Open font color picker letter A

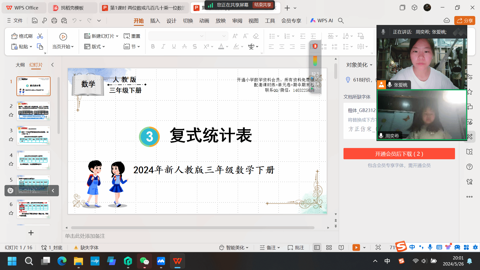(221, 46)
